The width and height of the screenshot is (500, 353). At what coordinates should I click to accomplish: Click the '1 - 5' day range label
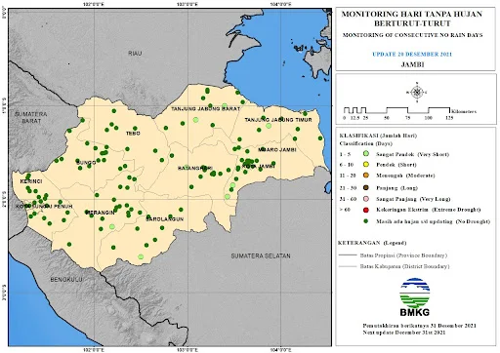point(345,154)
